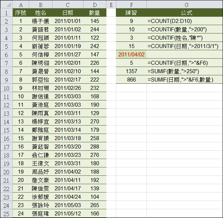Click the 日期 header cell
The image size is (223, 218).
coord(68,13)
